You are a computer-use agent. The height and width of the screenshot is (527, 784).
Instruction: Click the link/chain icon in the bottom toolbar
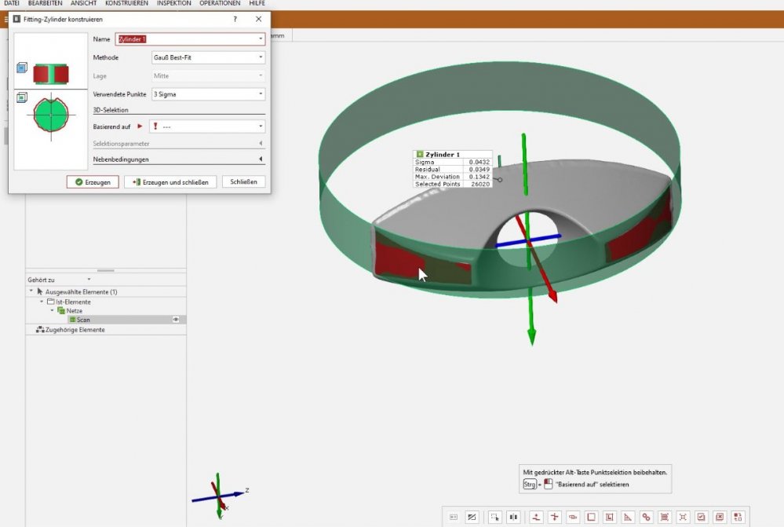646,517
